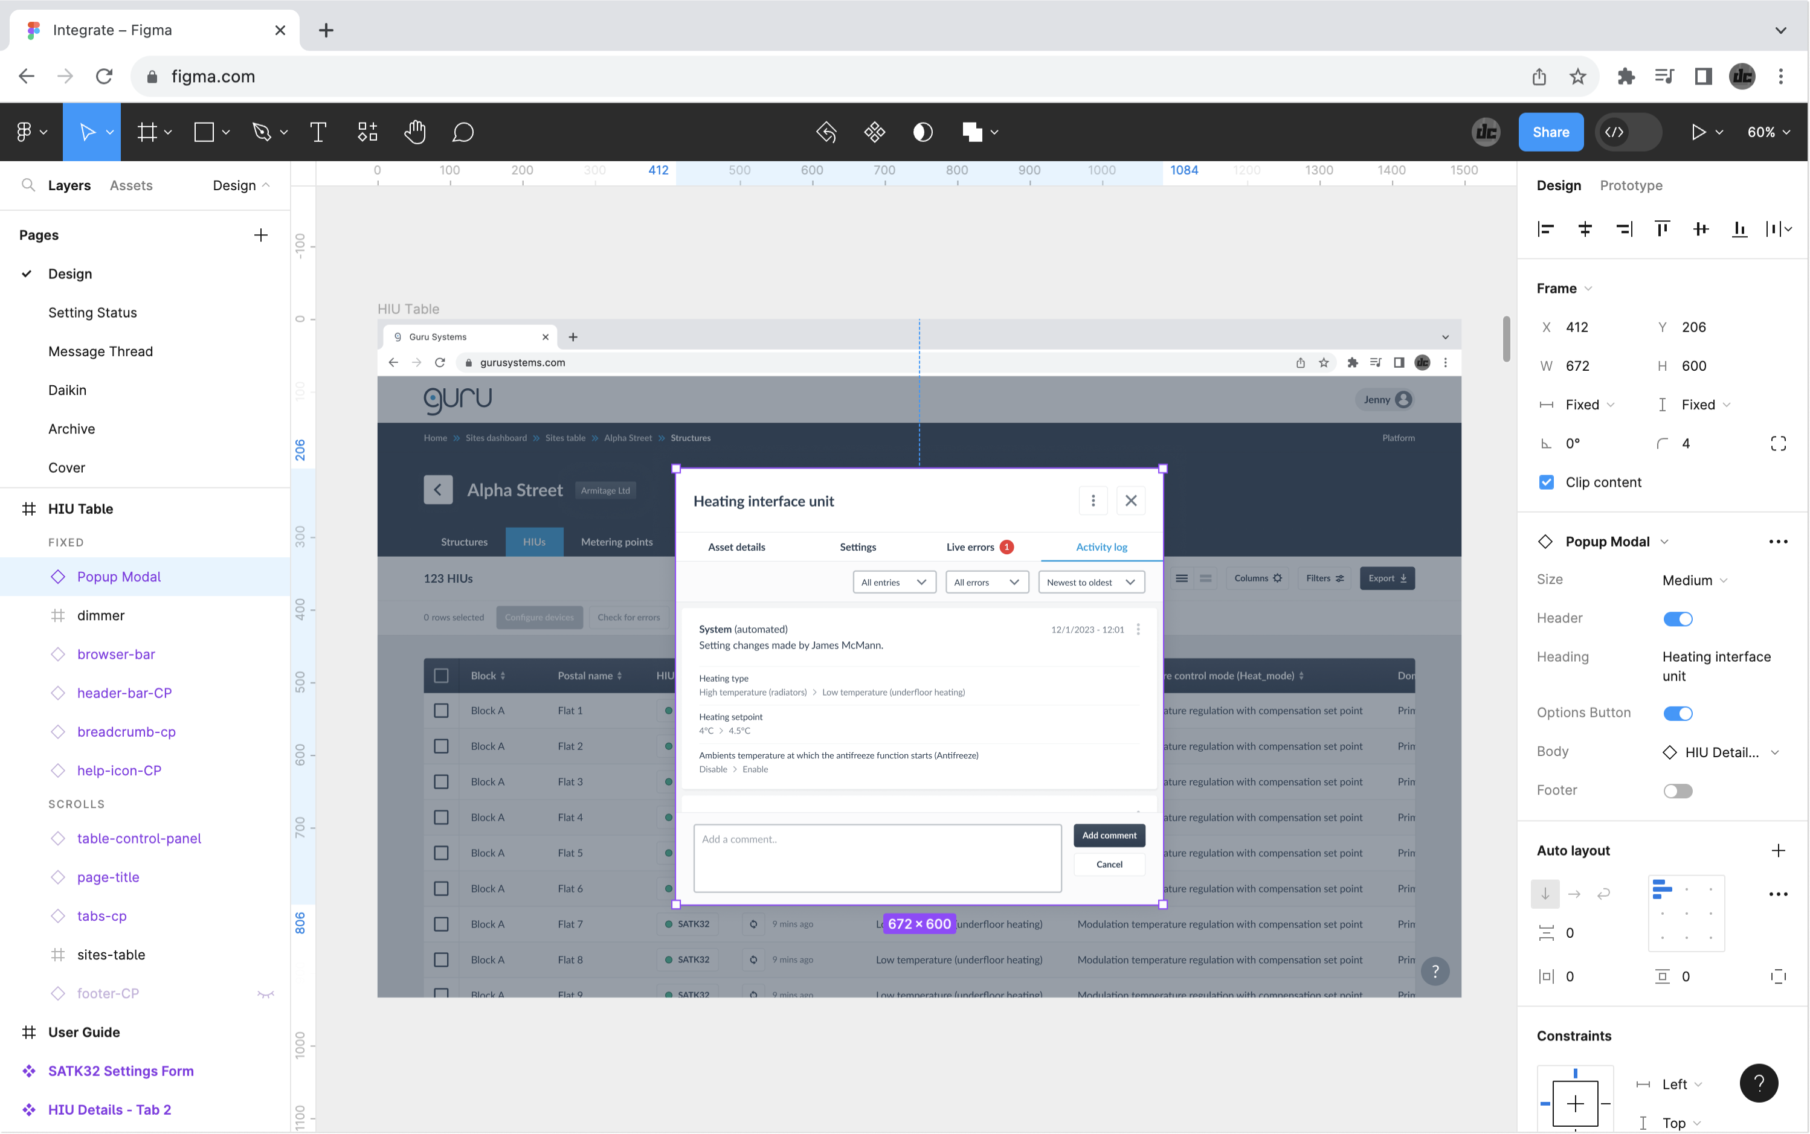Open the Resources tool

click(368, 132)
